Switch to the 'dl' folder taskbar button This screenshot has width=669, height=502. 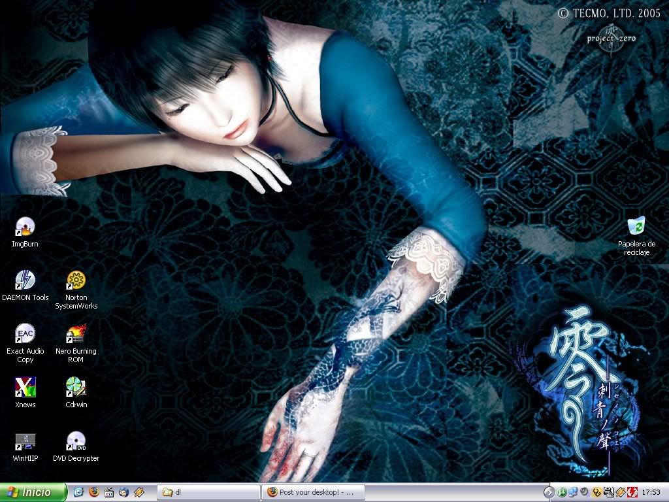click(x=208, y=493)
